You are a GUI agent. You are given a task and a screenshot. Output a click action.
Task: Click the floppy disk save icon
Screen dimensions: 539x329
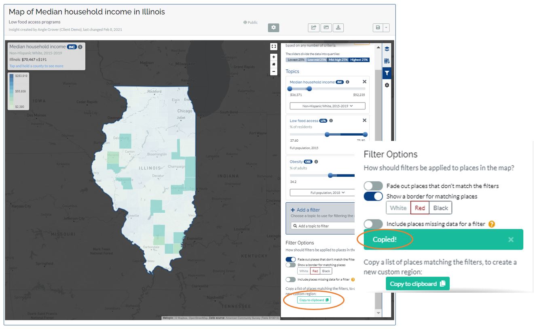[x=378, y=27]
